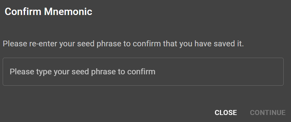Place cursor in the mnemonic confirmation textbox

click(x=143, y=72)
